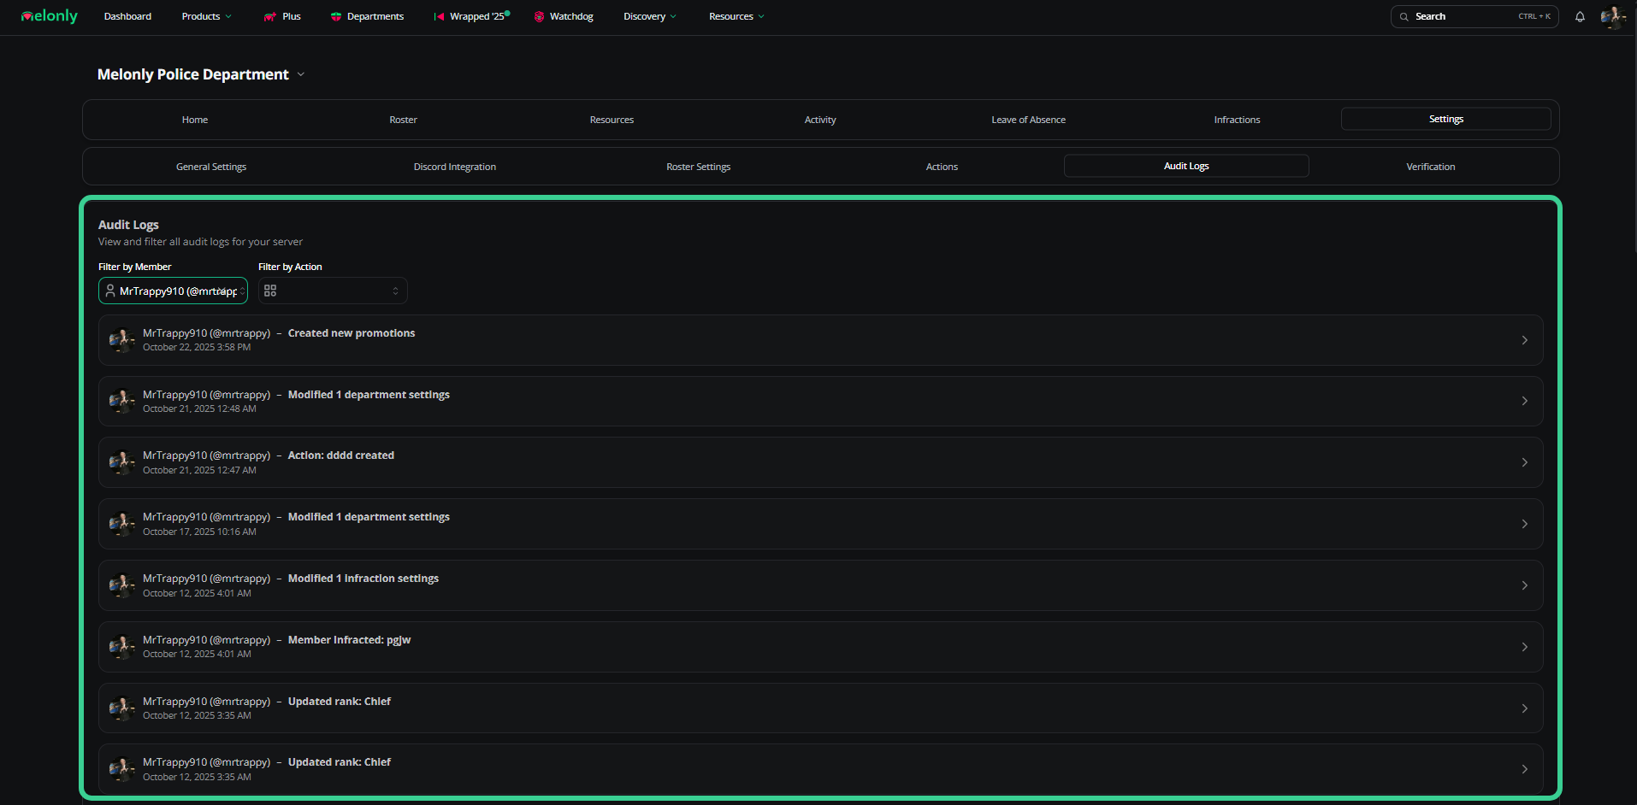Screen dimensions: 1637x805
Task: Open the Filter by Member dropdown
Action: click(173, 291)
